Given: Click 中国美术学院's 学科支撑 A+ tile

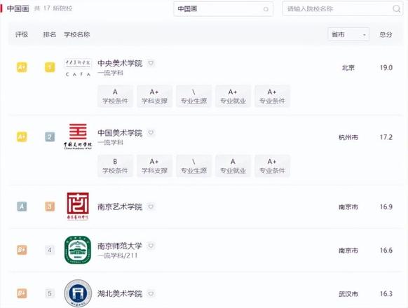Looking at the screenshot, I should (154, 166).
